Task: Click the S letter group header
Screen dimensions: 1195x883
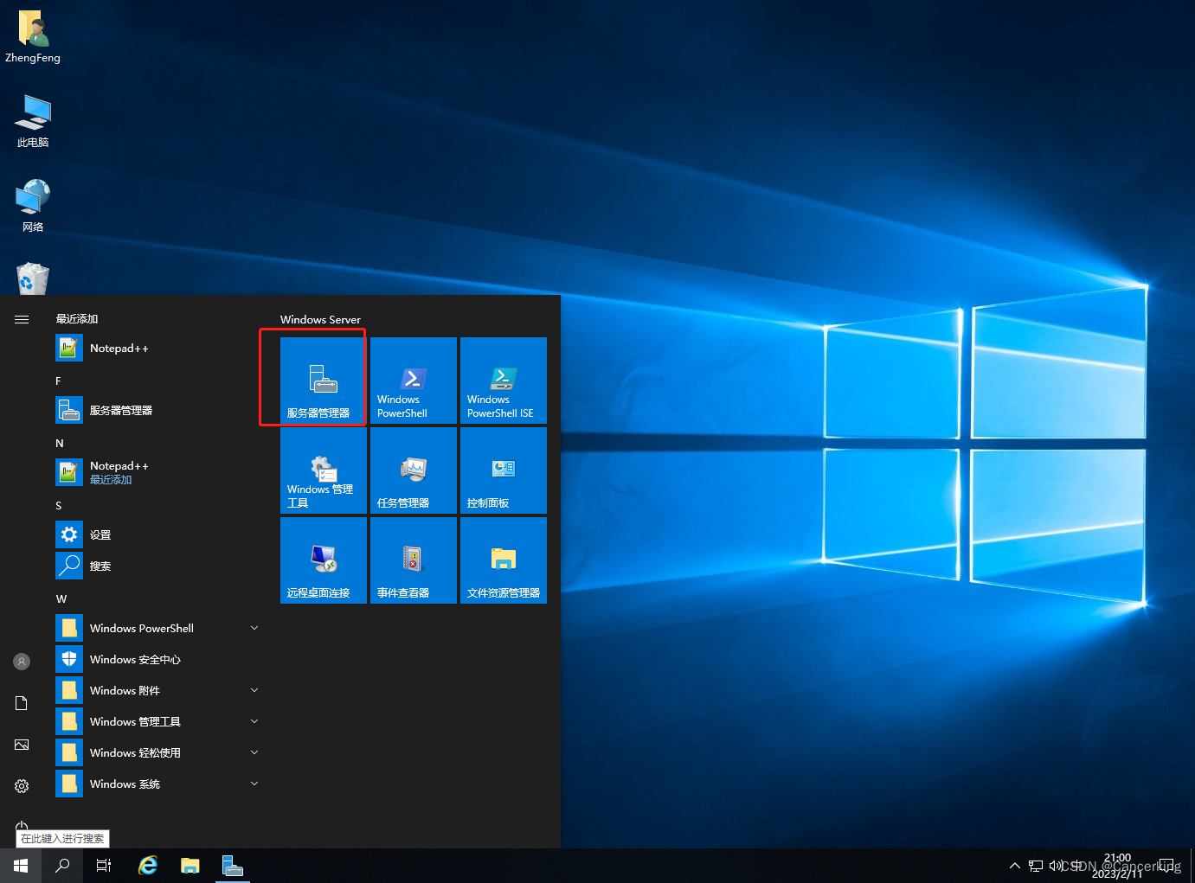Action: (59, 506)
